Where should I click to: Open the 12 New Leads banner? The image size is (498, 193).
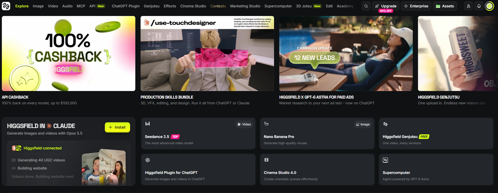(346, 53)
